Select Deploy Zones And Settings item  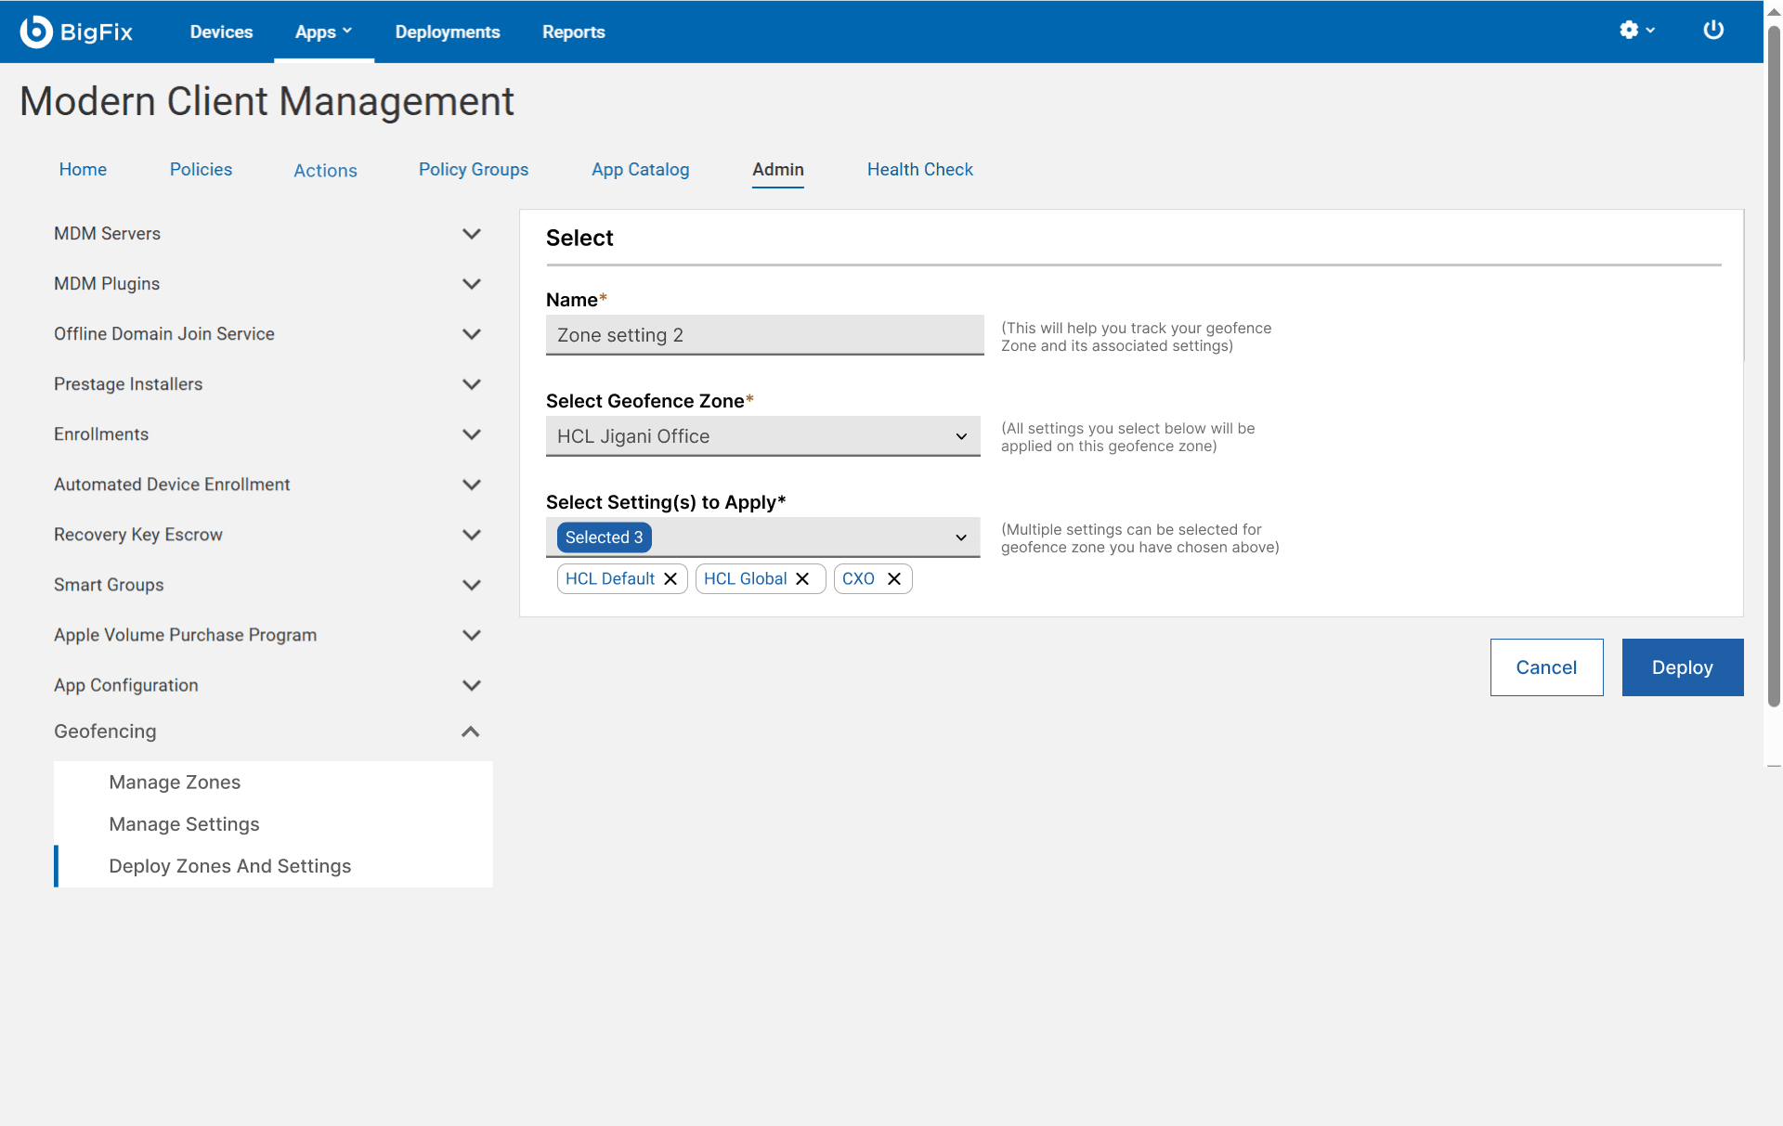[230, 866]
